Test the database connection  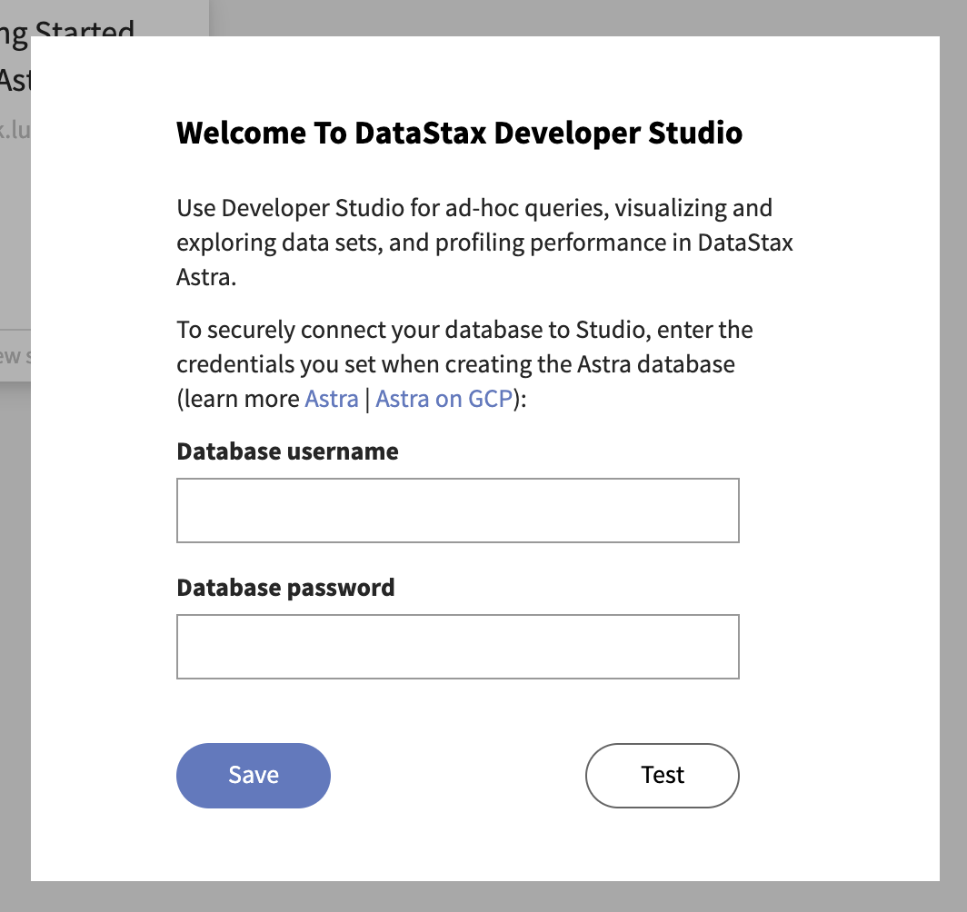[x=663, y=775]
